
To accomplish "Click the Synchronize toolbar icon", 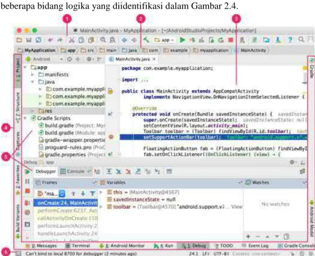I will pyautogui.click(x=38, y=40).
